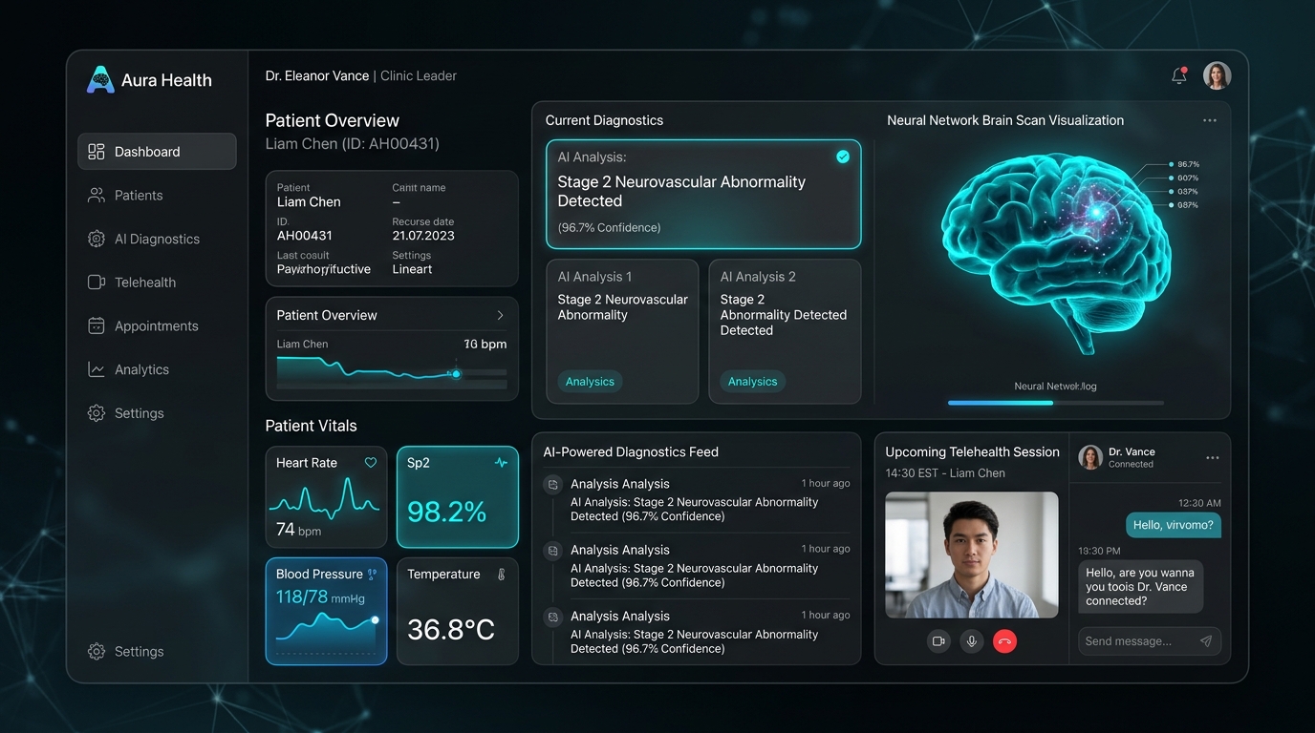Select the Stage 2 Neurovascular Abnormality Detected card
The image size is (1315, 733).
pos(703,195)
